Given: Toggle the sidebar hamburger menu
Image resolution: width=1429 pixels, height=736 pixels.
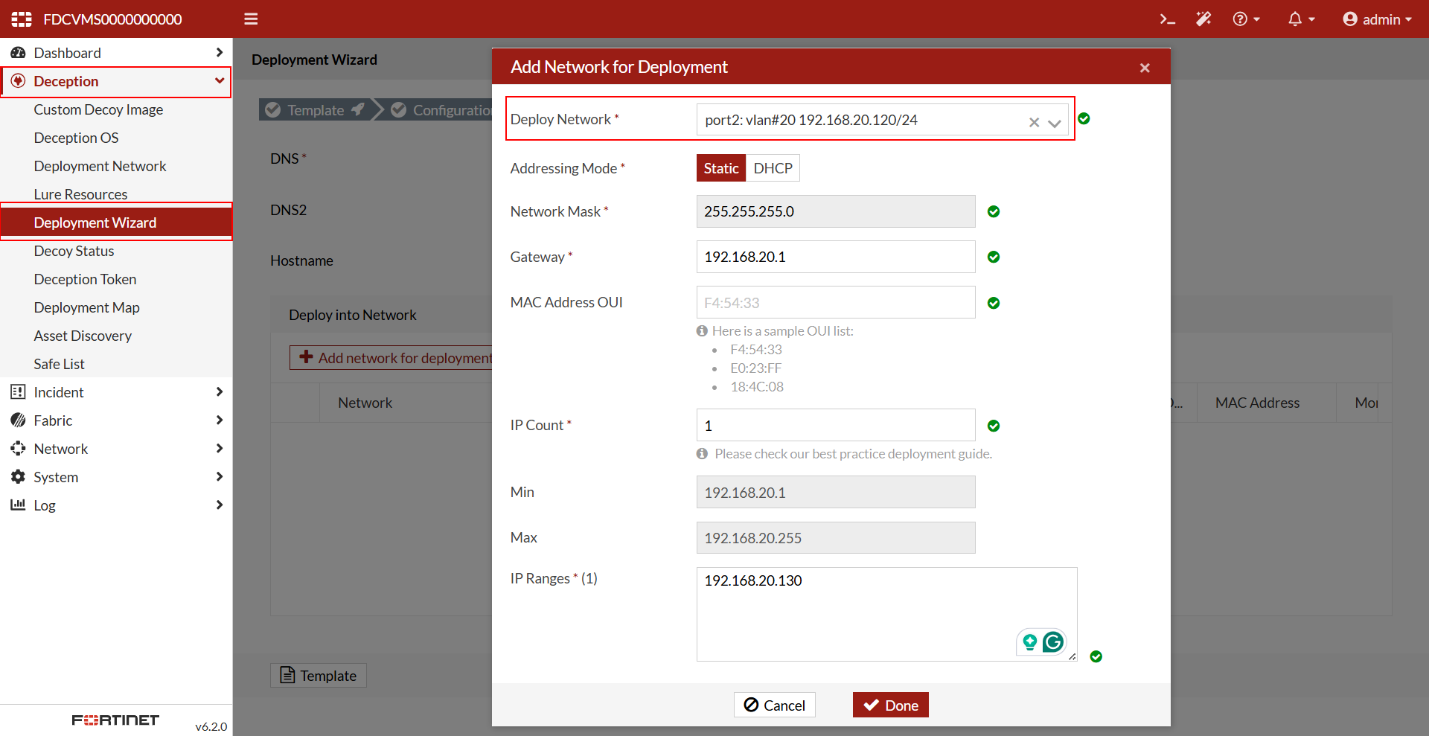Looking at the screenshot, I should pyautogui.click(x=251, y=19).
